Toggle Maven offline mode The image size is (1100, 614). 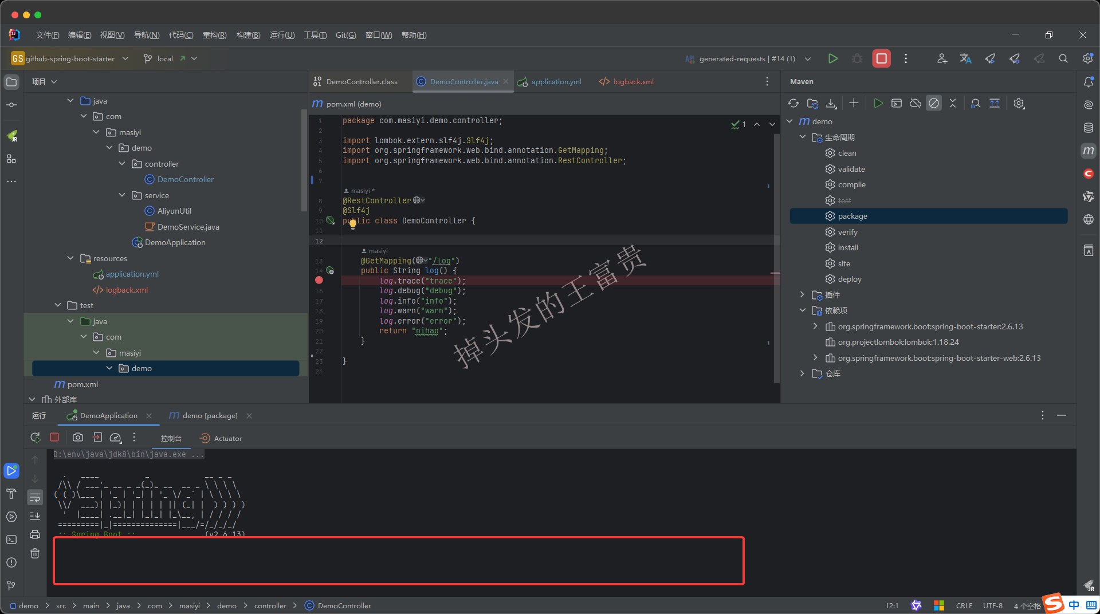(916, 103)
